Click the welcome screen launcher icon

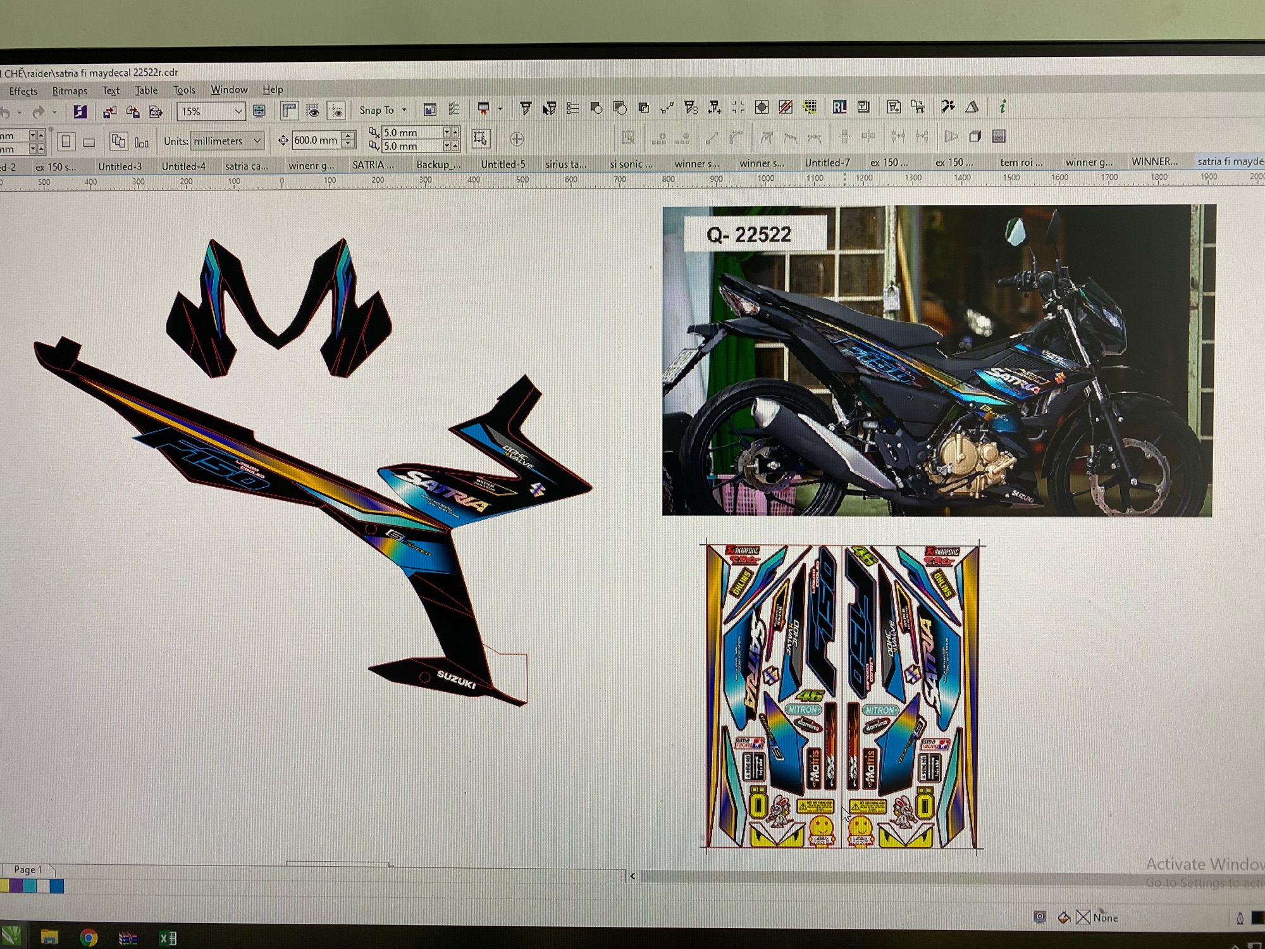point(484,109)
